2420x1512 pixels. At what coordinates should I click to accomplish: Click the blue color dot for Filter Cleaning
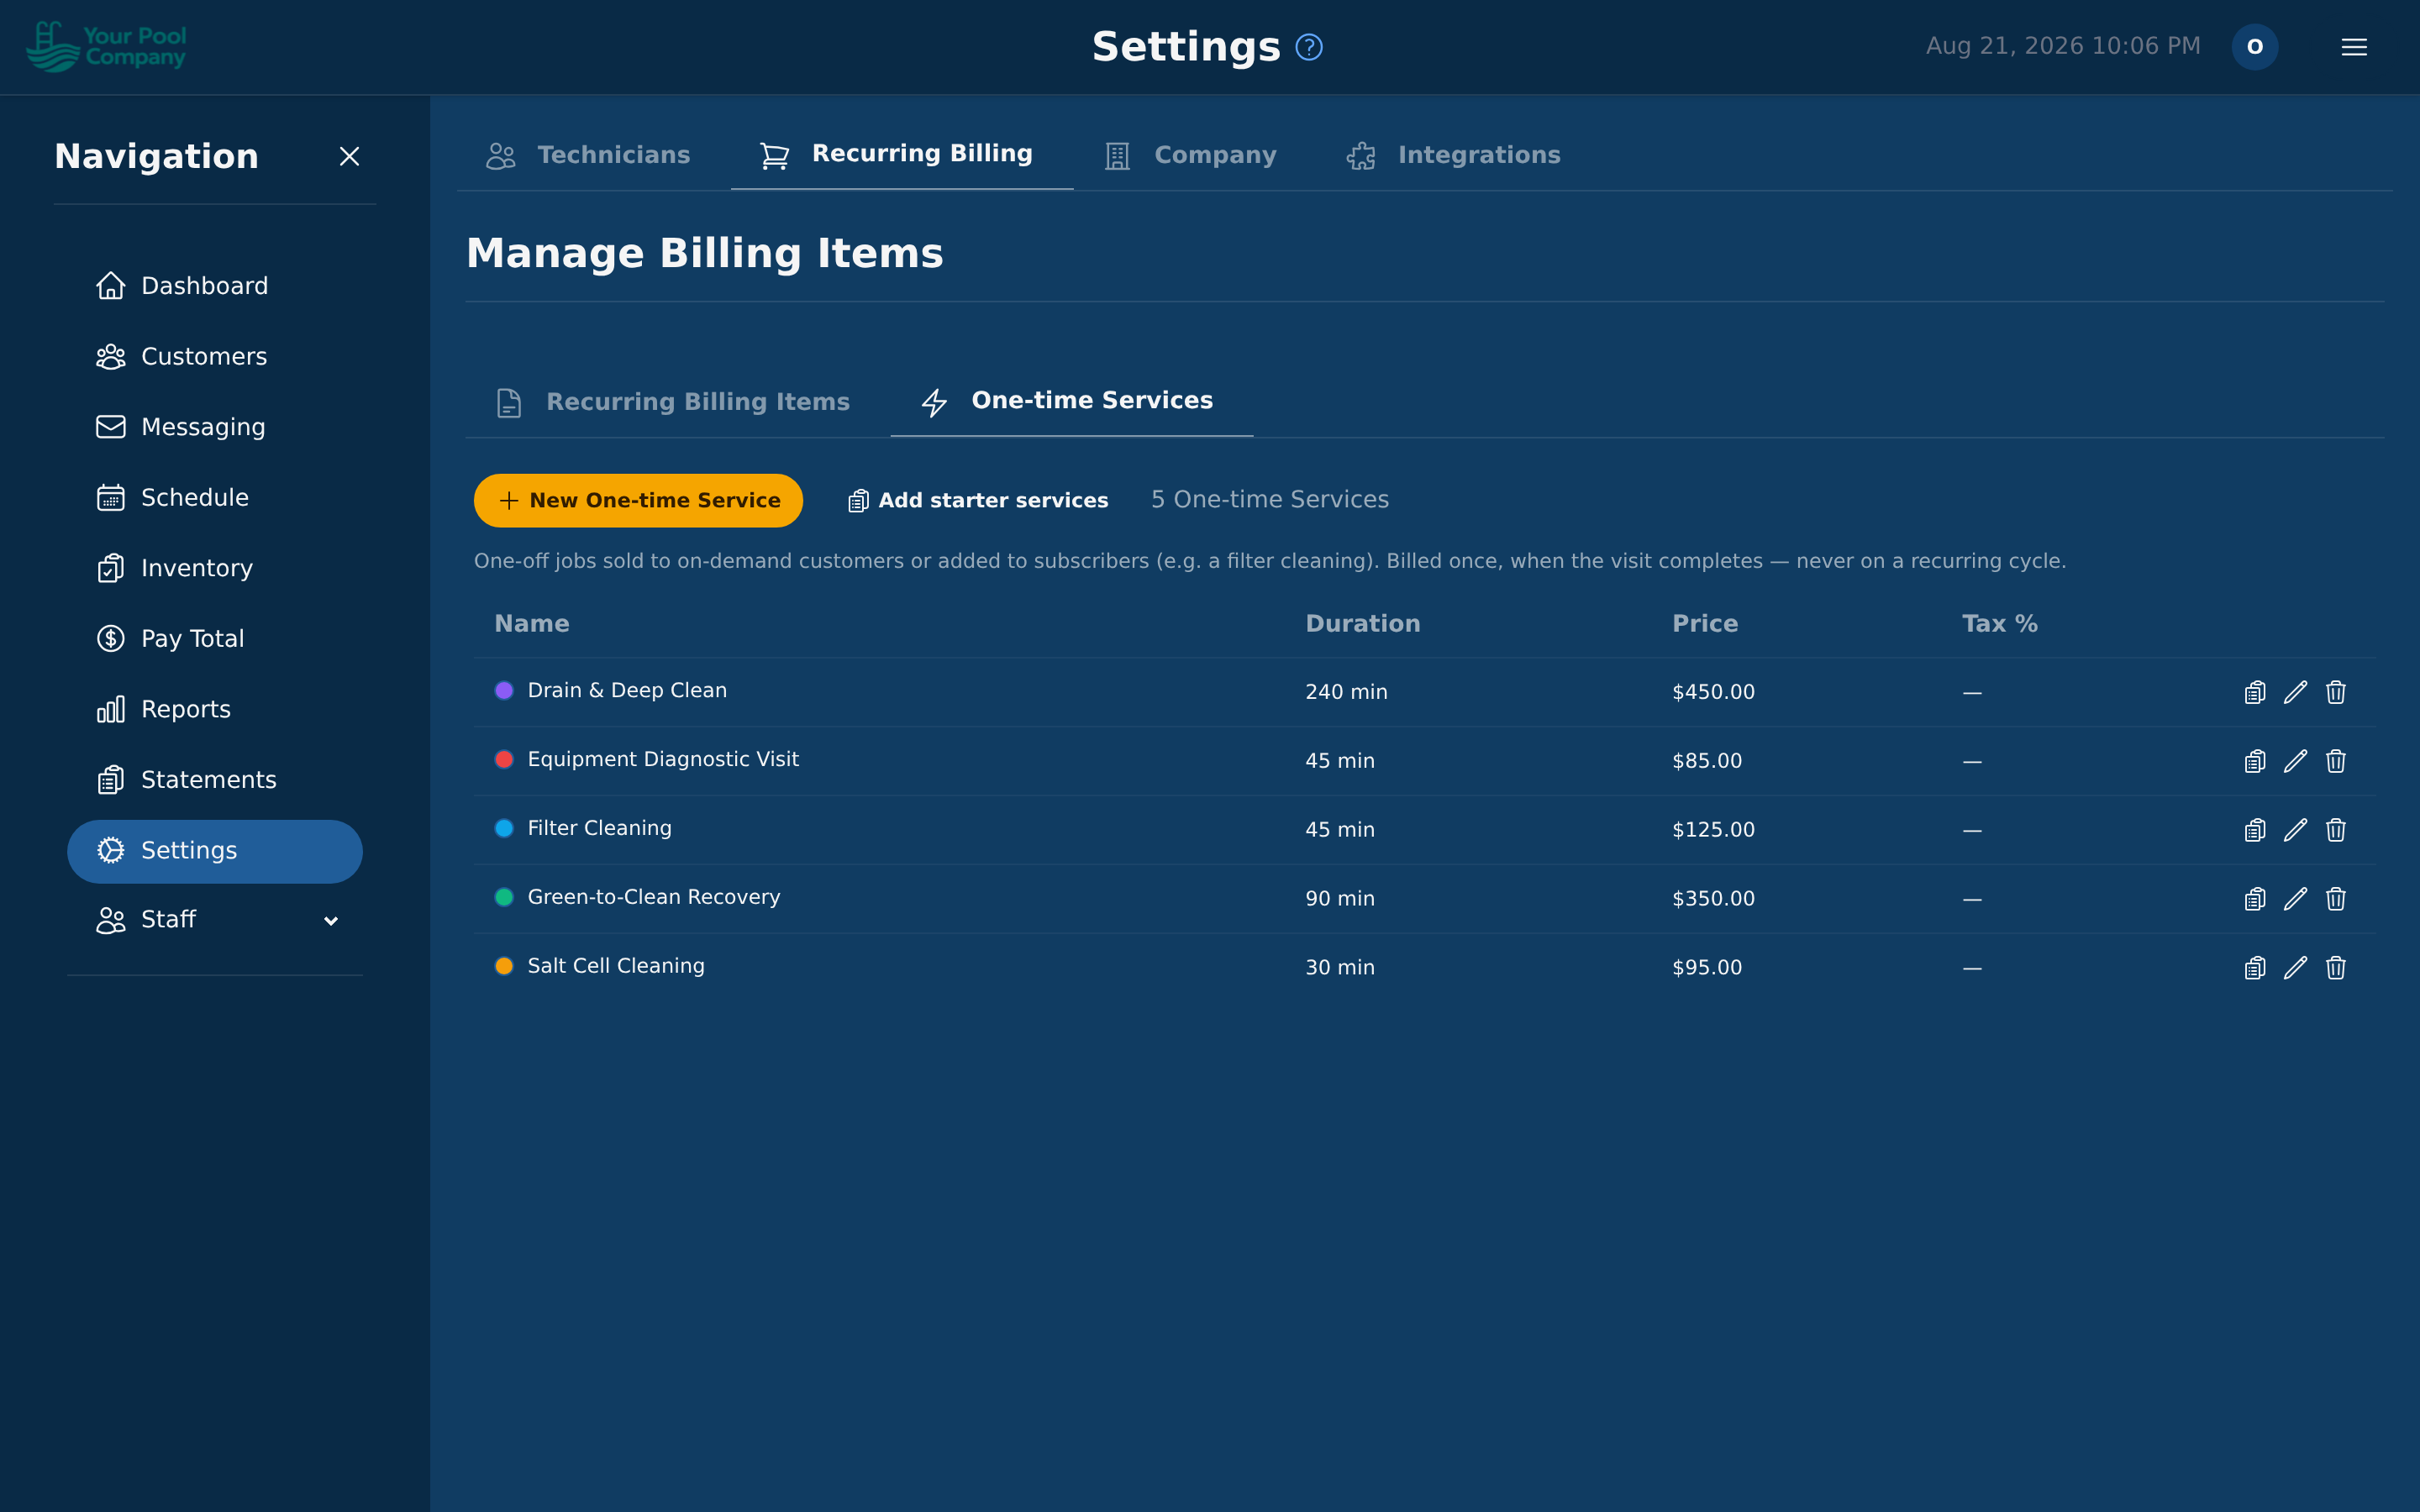click(504, 828)
